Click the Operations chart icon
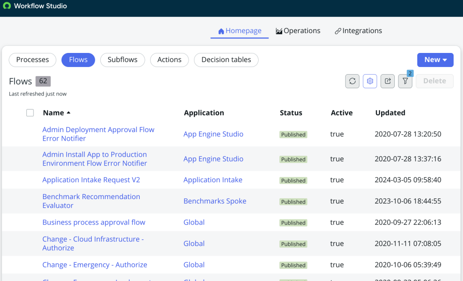Viewport: 463px width, 281px height. pyautogui.click(x=279, y=31)
